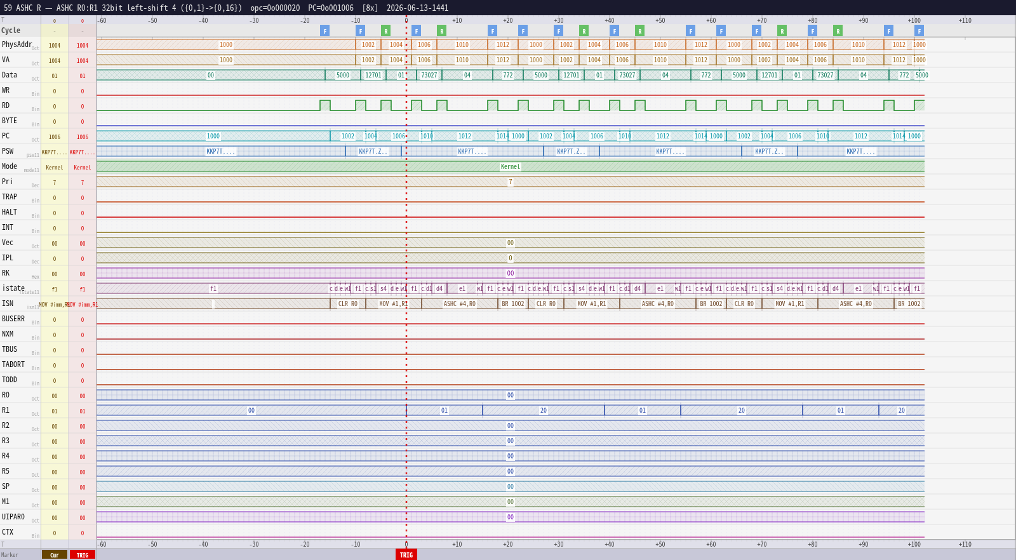Select the TODD signal row label
Screen dimensions: 1016x560
click(10, 380)
